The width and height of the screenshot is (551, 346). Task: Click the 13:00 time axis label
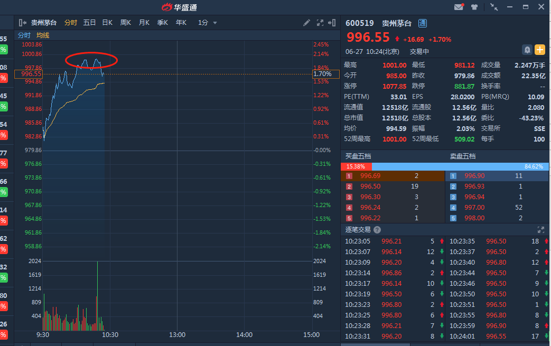point(177,335)
